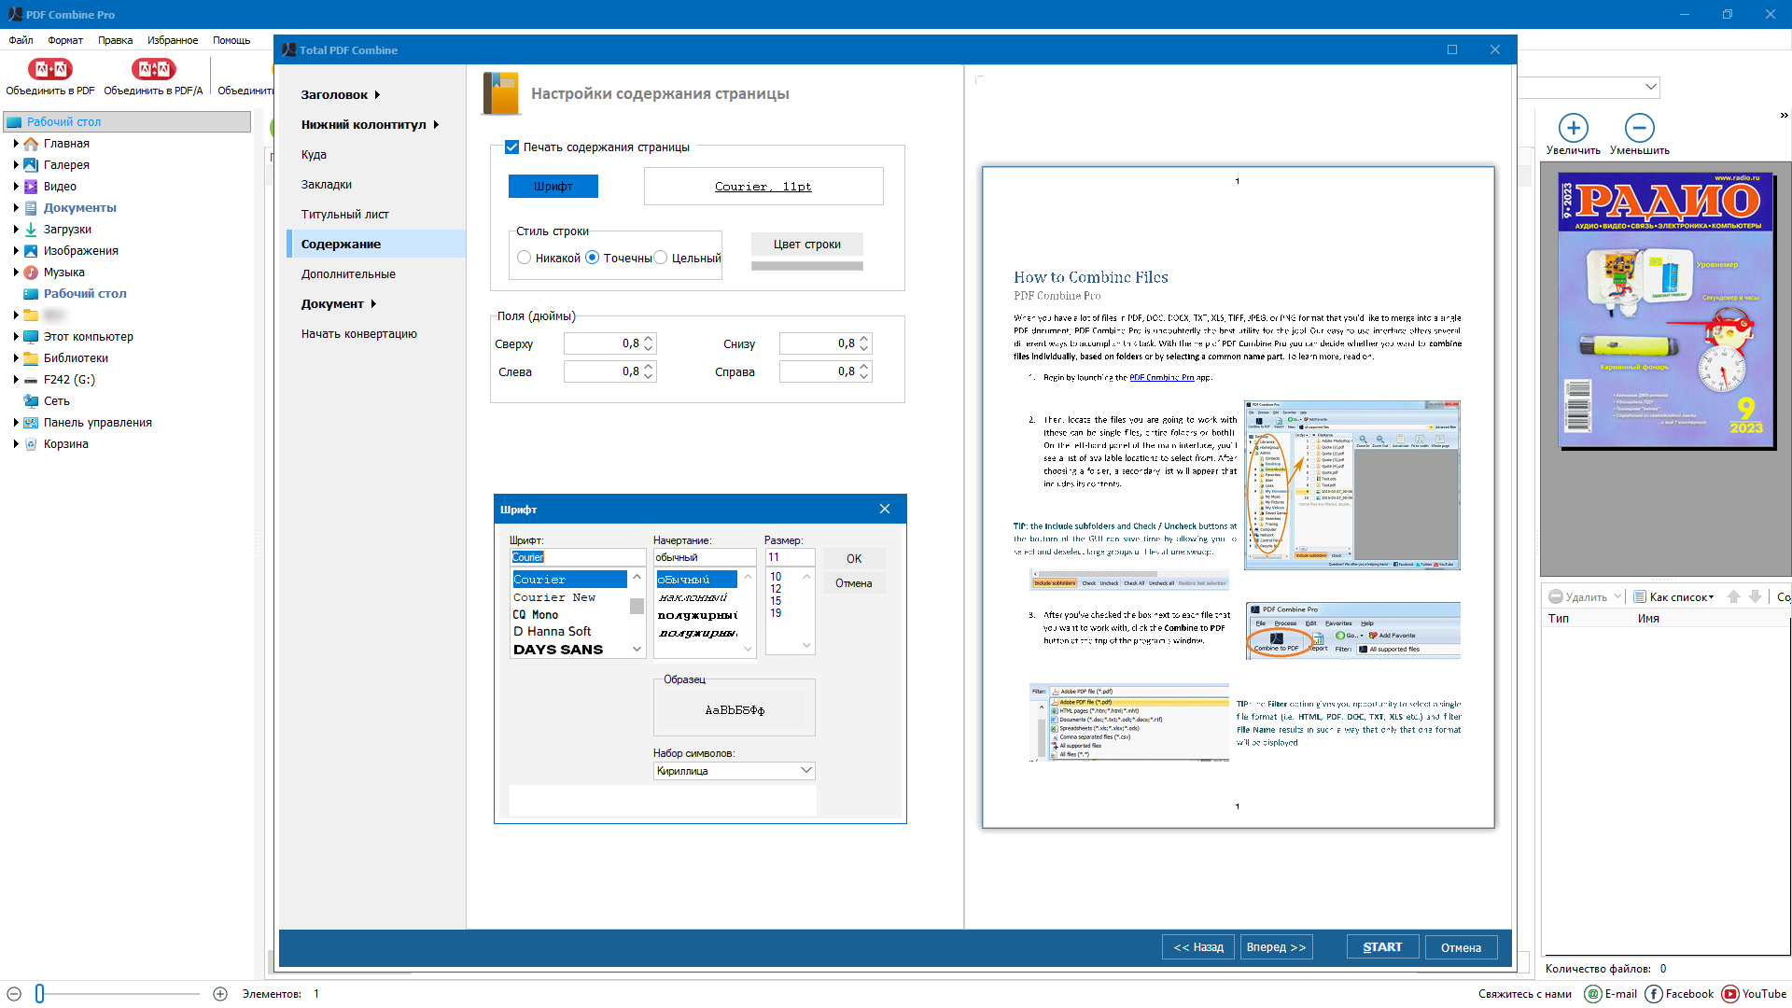The image size is (1792, 1008).
Task: Open the Формат menu
Action: pyautogui.click(x=65, y=40)
